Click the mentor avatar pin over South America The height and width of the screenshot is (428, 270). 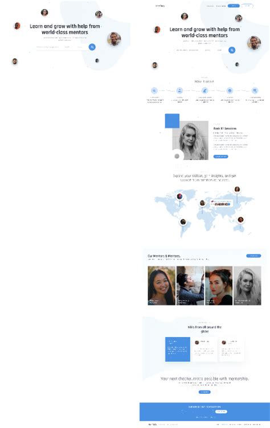(x=183, y=222)
